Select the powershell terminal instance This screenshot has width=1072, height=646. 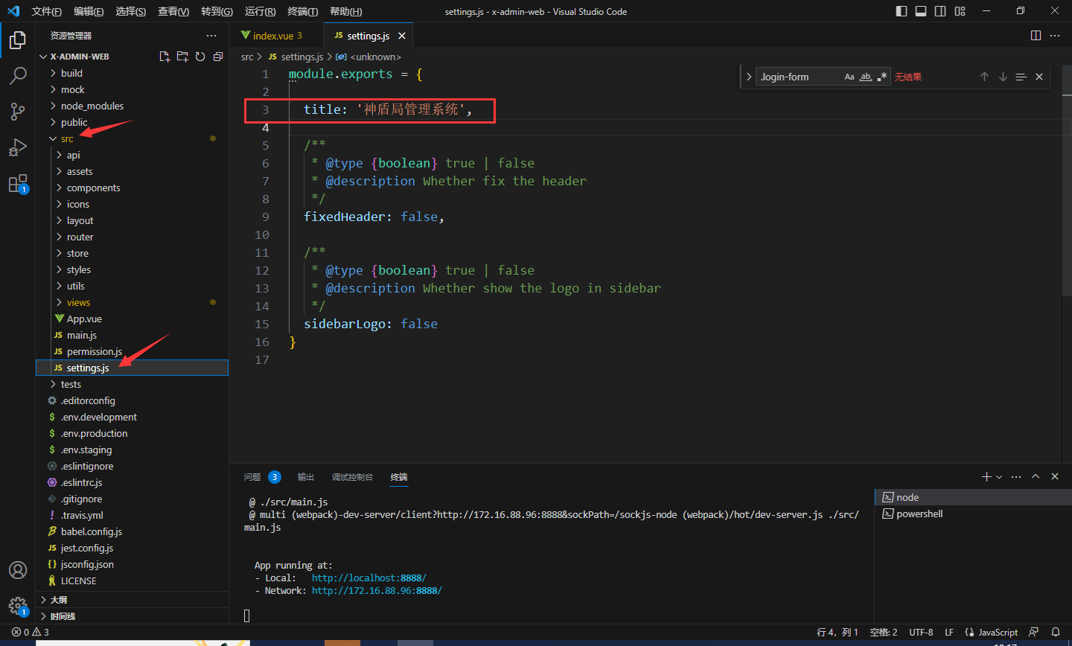[x=973, y=514]
